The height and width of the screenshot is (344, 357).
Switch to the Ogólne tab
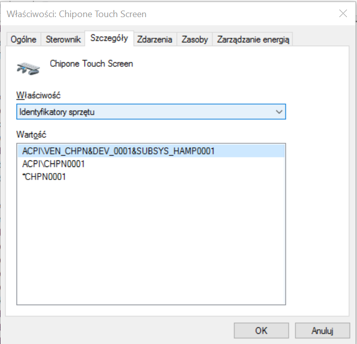pos(24,39)
